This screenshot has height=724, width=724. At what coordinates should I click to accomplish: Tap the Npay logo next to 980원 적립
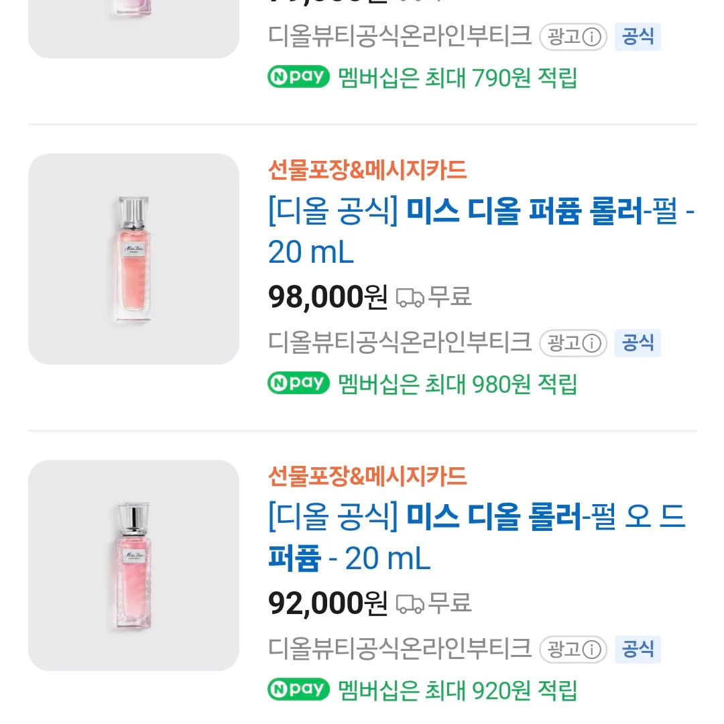(299, 383)
